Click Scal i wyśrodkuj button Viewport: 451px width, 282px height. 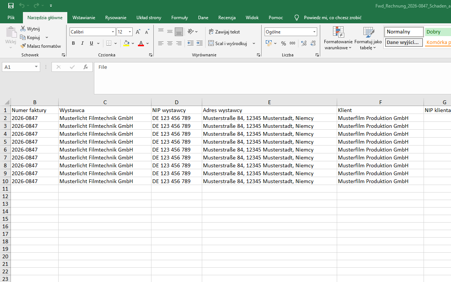tap(227, 44)
